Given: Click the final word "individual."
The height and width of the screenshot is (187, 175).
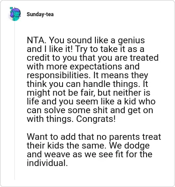Looking at the screenshot, I should tap(47, 163).
